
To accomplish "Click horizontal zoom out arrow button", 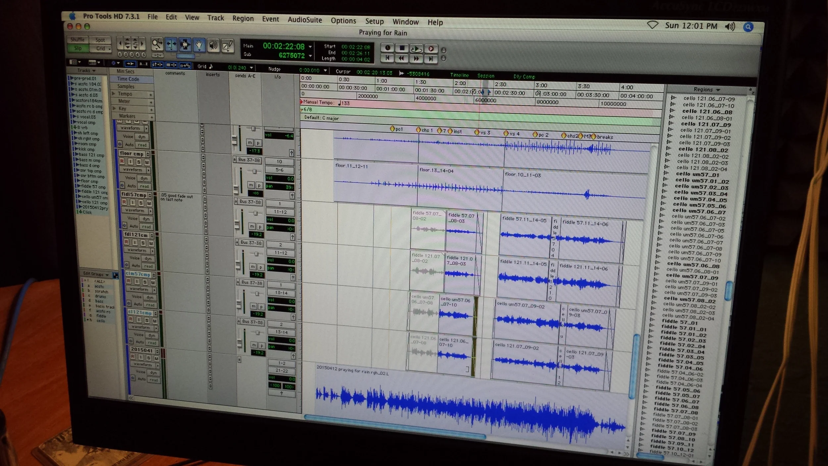I will pyautogui.click(x=120, y=43).
